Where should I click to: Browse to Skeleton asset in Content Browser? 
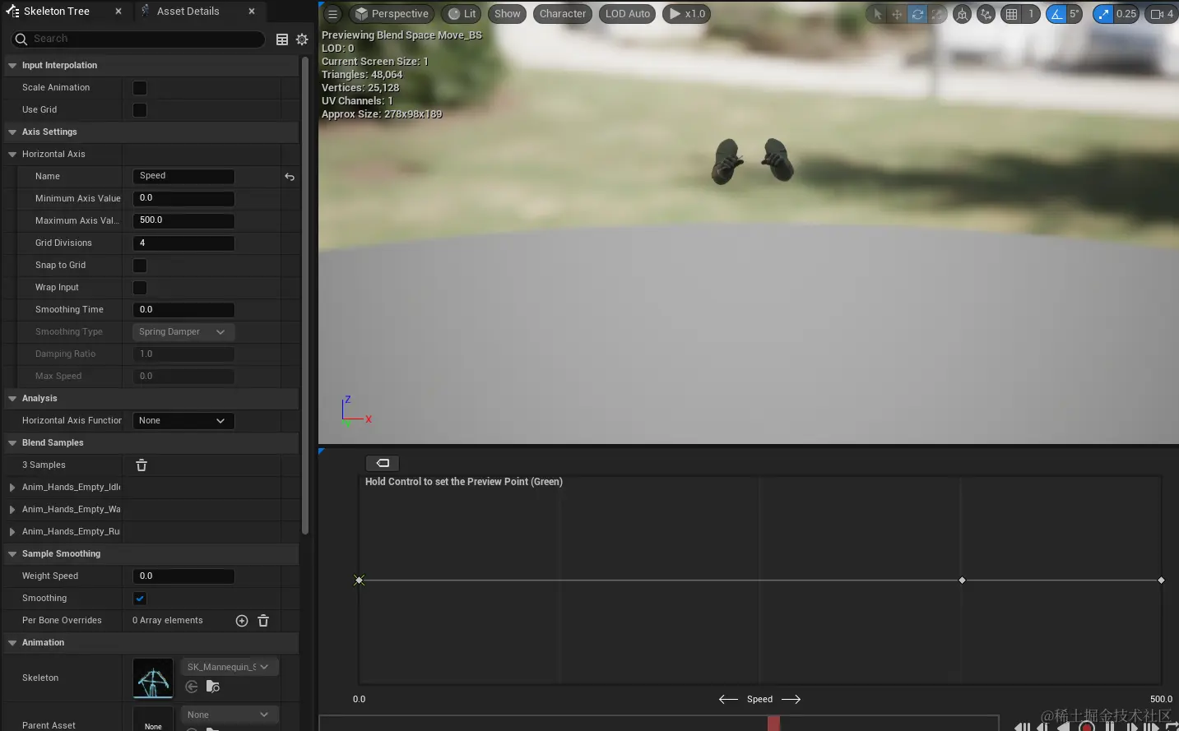point(212,687)
